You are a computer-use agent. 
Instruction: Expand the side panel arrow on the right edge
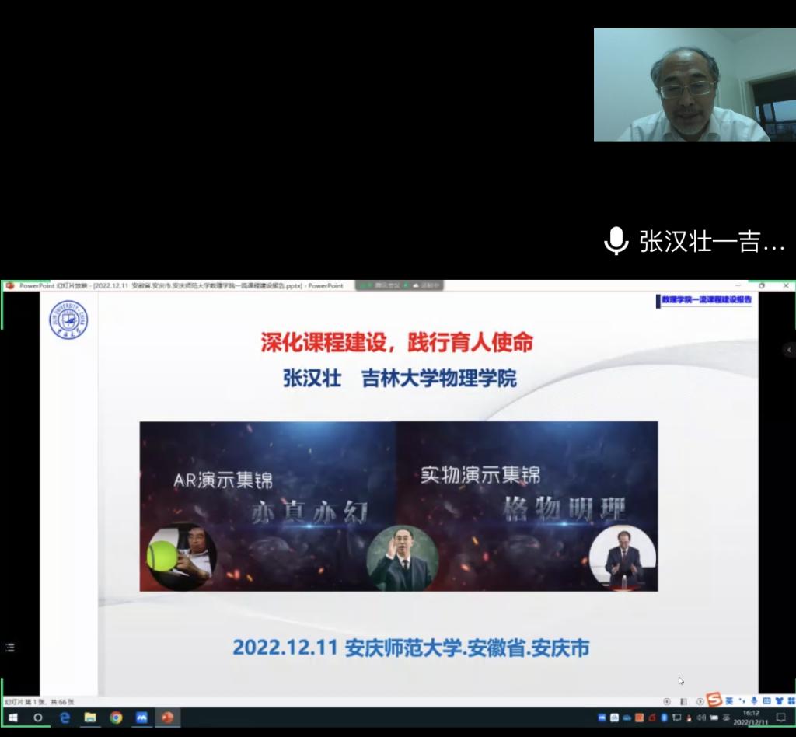[790, 351]
